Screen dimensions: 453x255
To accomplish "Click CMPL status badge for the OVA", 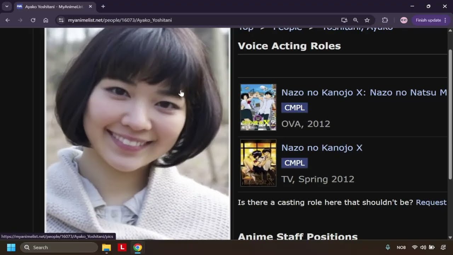I will [294, 108].
